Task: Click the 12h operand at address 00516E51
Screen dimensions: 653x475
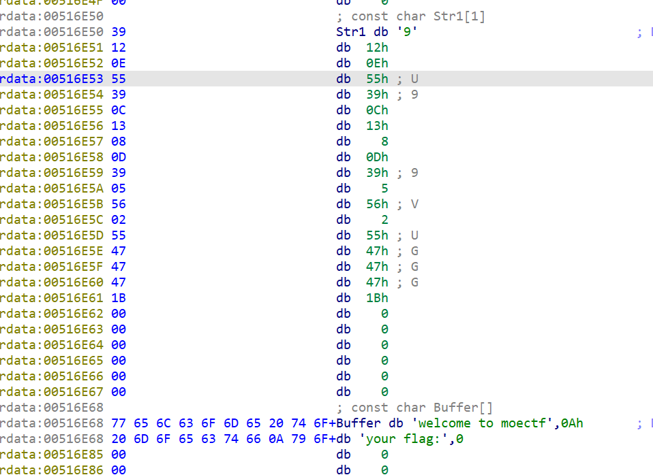Action: coord(376,48)
